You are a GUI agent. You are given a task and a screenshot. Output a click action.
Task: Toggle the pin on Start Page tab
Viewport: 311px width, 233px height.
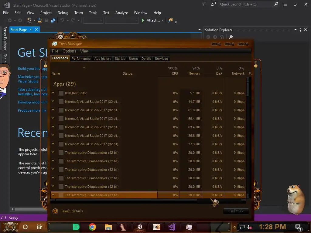click(x=31, y=29)
